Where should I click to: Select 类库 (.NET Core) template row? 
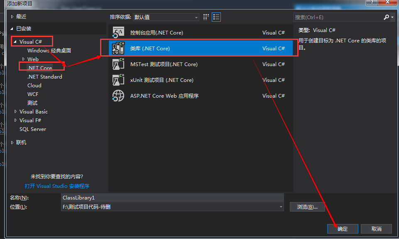pos(201,48)
